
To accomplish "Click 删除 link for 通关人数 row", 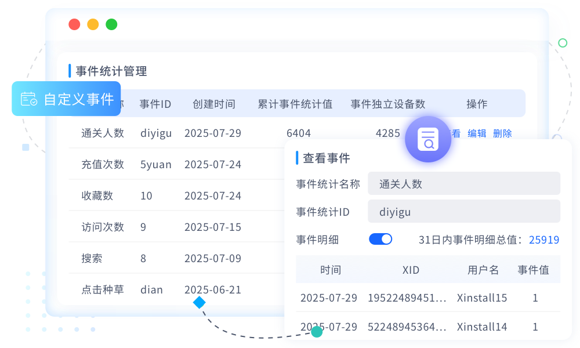I will click(x=502, y=133).
